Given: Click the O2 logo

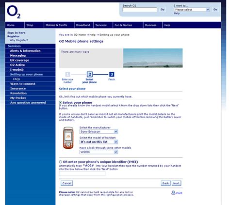Looking at the screenshot, I should (14, 12).
